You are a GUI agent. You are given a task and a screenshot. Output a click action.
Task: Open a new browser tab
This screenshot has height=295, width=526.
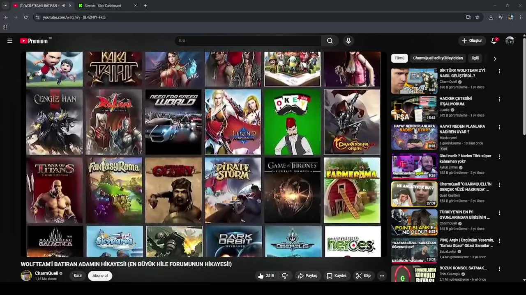pos(145,6)
